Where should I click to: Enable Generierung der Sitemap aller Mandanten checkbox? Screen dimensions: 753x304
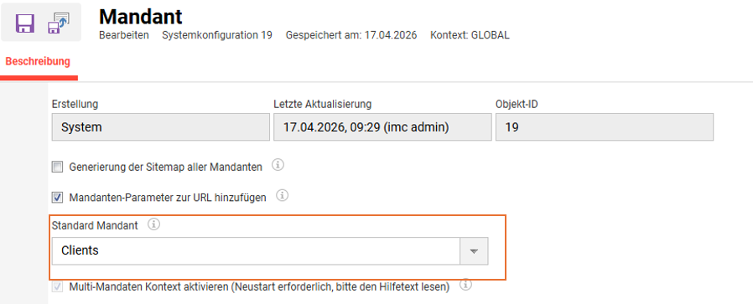coord(57,167)
